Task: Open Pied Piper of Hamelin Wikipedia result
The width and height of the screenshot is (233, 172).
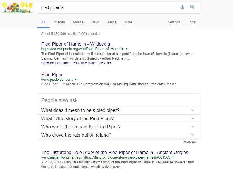Action: (x=76, y=44)
